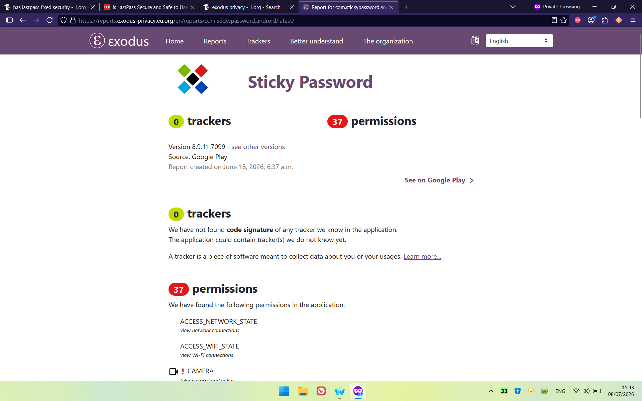This screenshot has width=642, height=401.
Task: Click the orange diamond extension icon
Action: 619,20
